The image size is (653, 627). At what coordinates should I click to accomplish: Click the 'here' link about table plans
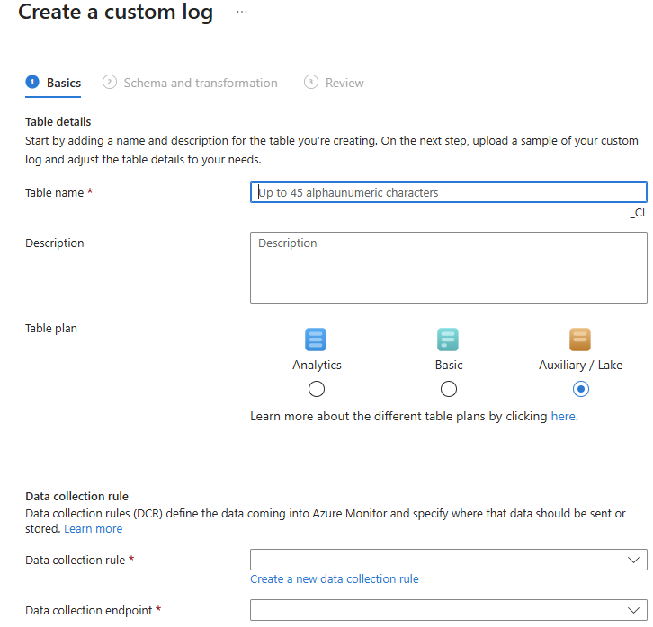563,417
